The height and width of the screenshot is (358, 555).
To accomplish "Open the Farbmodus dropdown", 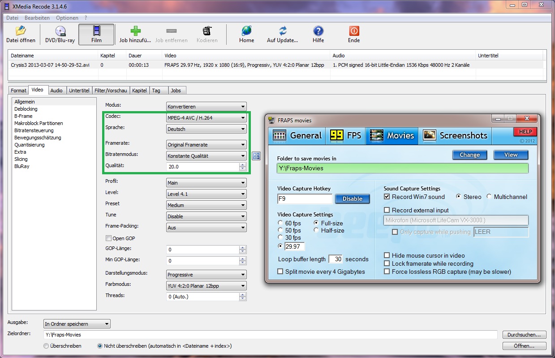I will pyautogui.click(x=206, y=286).
